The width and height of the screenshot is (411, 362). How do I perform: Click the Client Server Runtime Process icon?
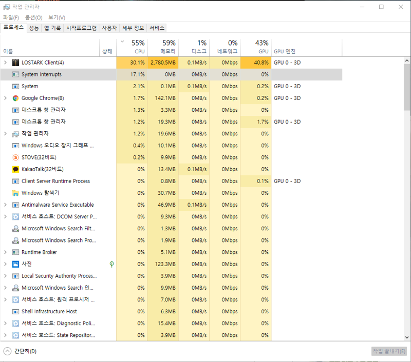click(16, 182)
